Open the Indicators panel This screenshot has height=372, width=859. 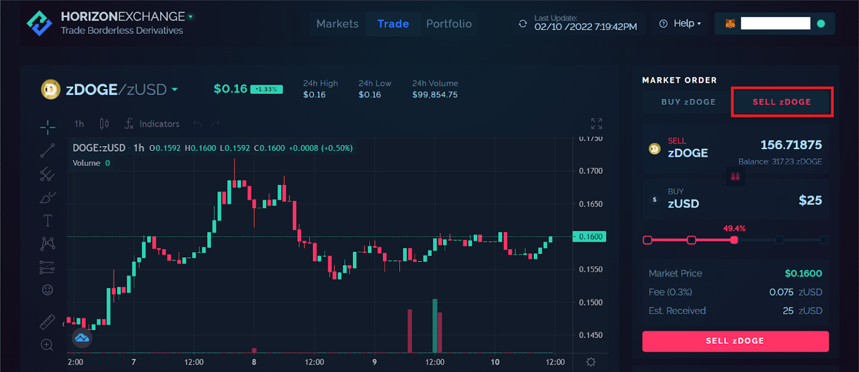pyautogui.click(x=152, y=124)
